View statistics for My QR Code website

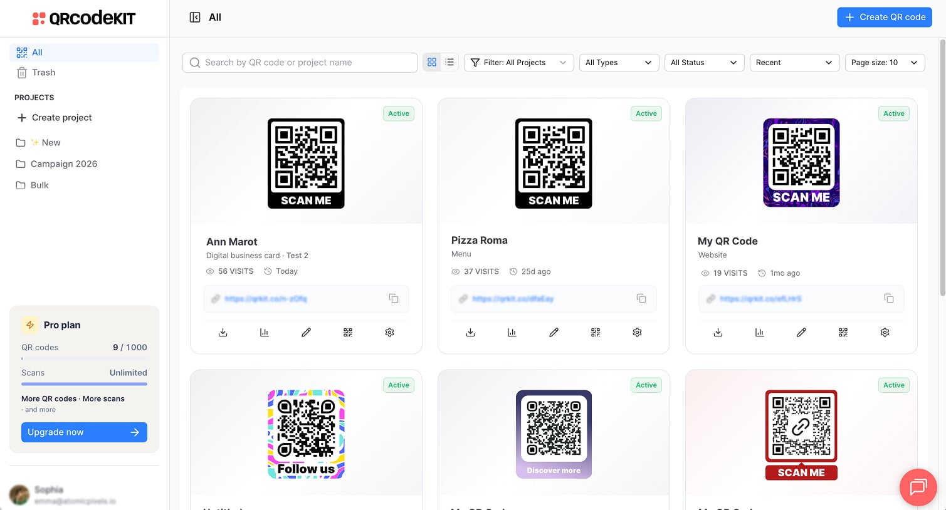pyautogui.click(x=760, y=333)
